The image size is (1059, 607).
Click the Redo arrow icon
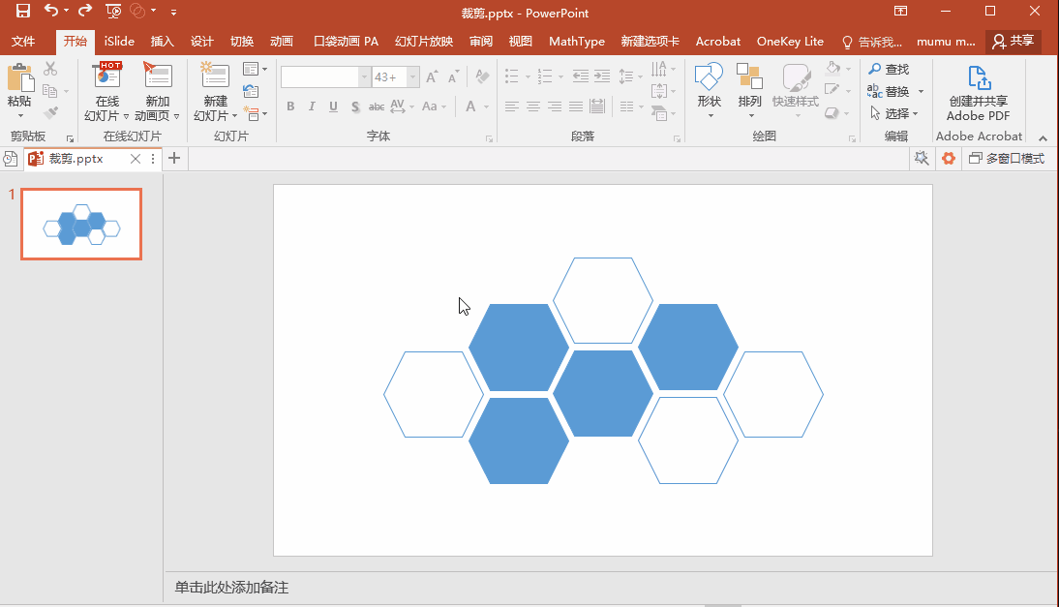(x=85, y=12)
